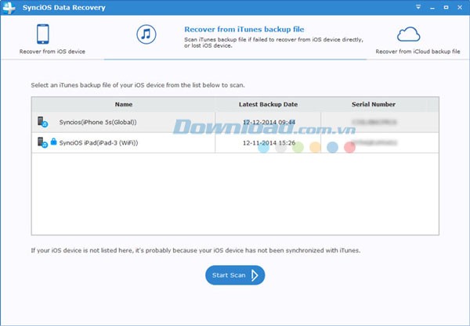
Task: Switch to Recover from iCloud backup file tab
Action: [x=418, y=40]
